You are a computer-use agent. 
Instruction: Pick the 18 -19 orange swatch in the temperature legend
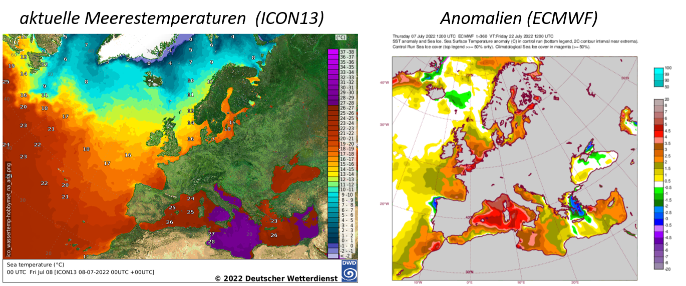pos(333,148)
